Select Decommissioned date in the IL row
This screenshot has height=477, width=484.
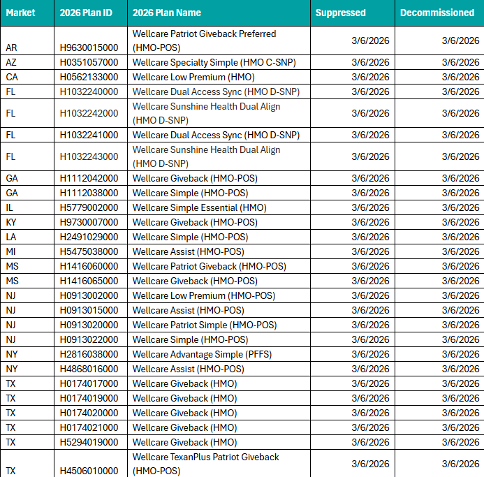tap(460, 207)
